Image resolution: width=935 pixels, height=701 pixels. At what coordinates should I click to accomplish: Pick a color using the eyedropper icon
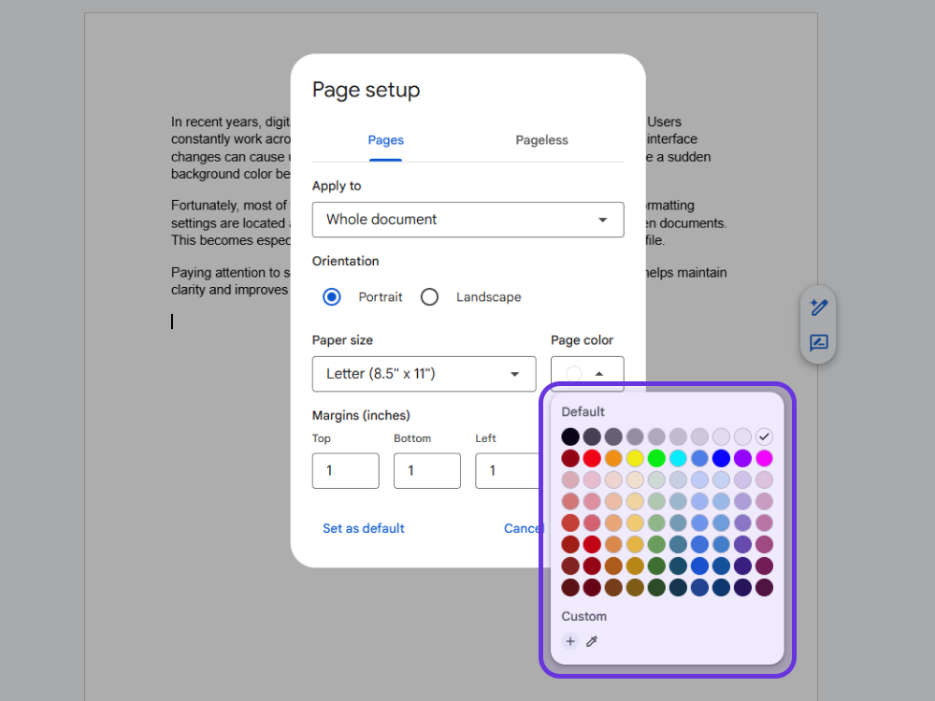point(592,641)
